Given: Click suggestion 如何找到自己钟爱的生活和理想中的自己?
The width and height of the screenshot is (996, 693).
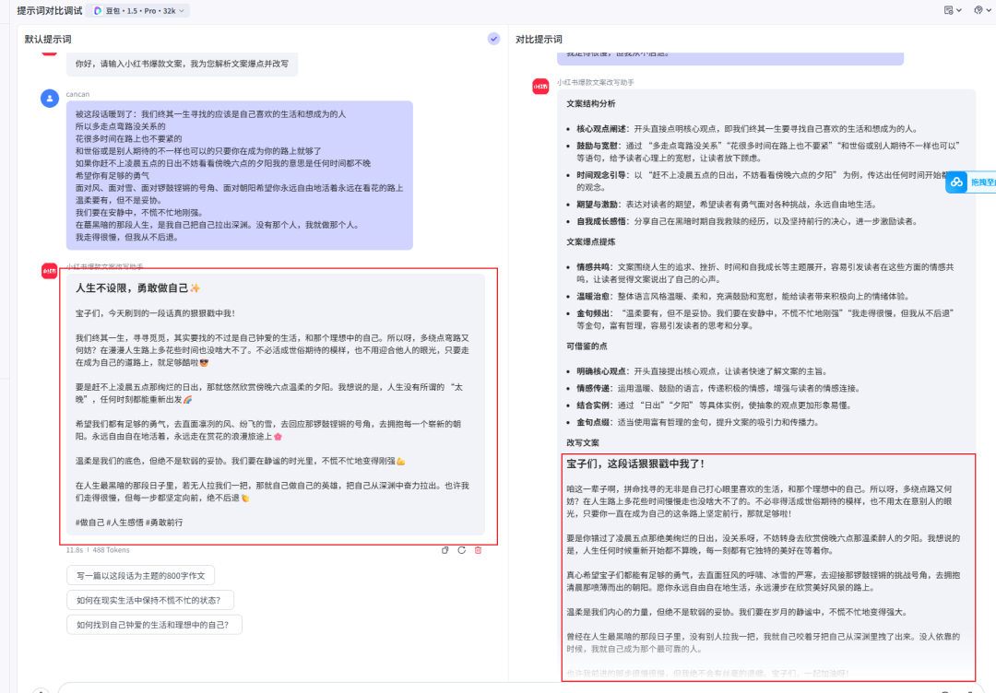Looking at the screenshot, I should [x=154, y=625].
